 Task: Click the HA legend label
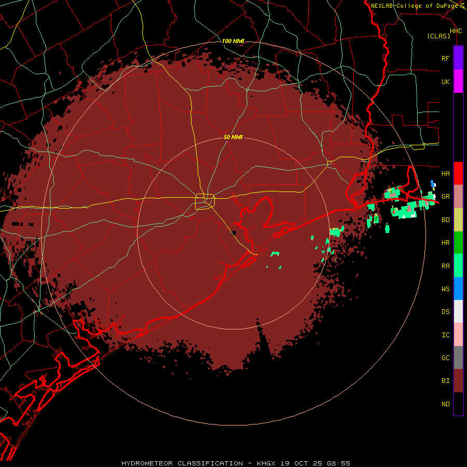[x=445, y=174]
